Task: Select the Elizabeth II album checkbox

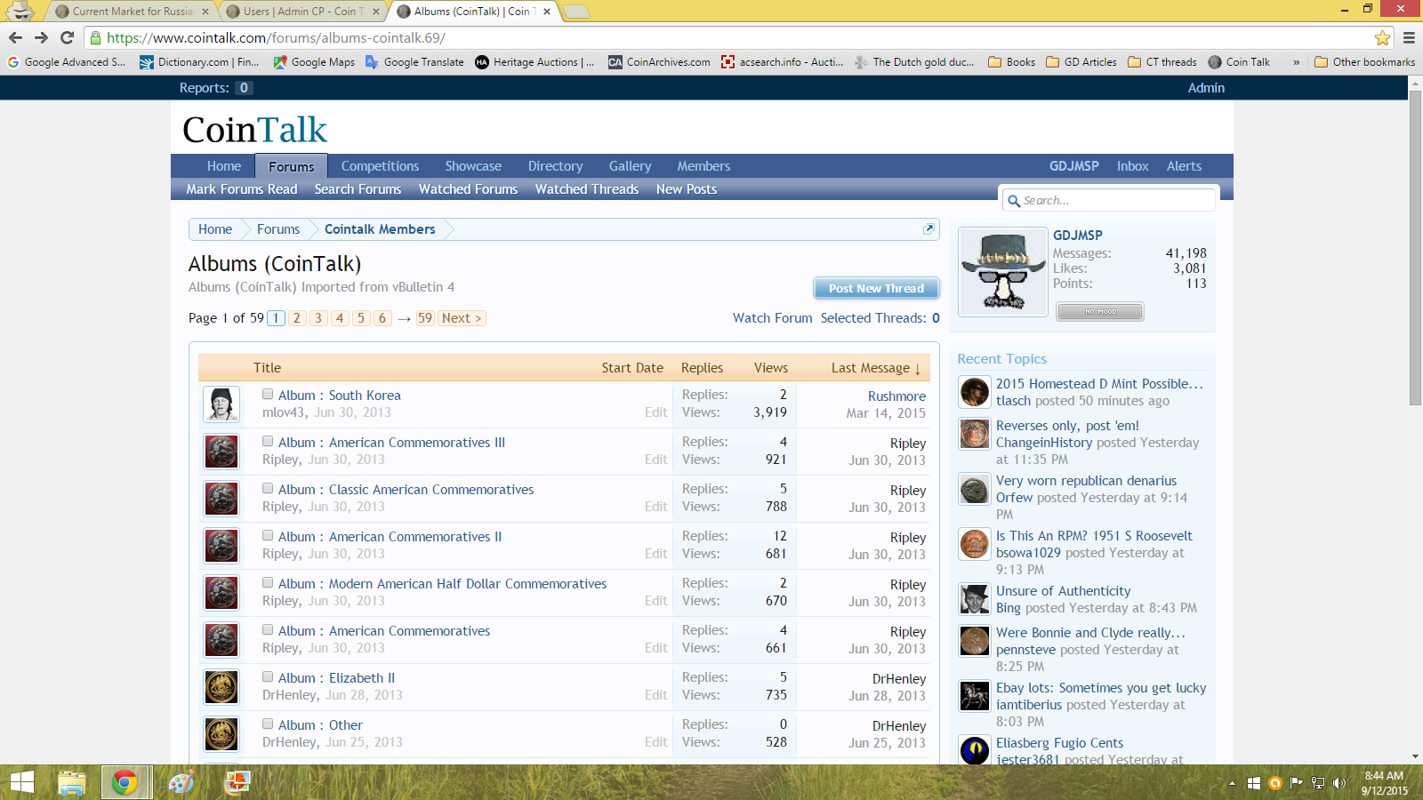Action: tap(268, 676)
